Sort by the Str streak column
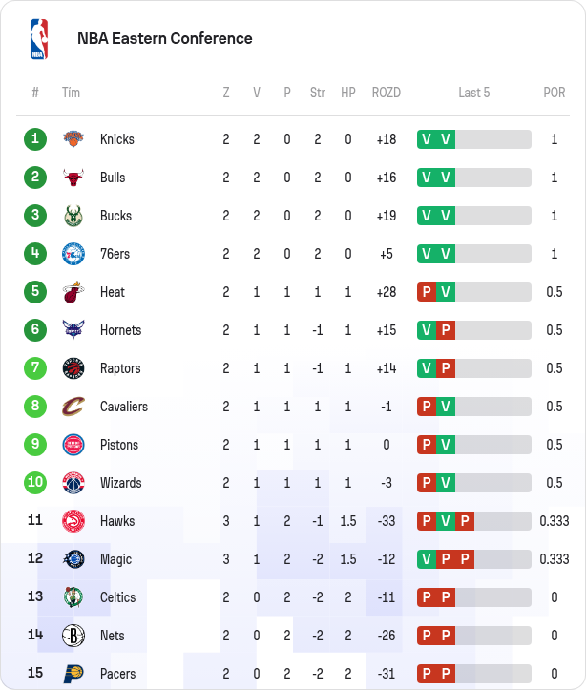The width and height of the screenshot is (586, 690). click(318, 93)
